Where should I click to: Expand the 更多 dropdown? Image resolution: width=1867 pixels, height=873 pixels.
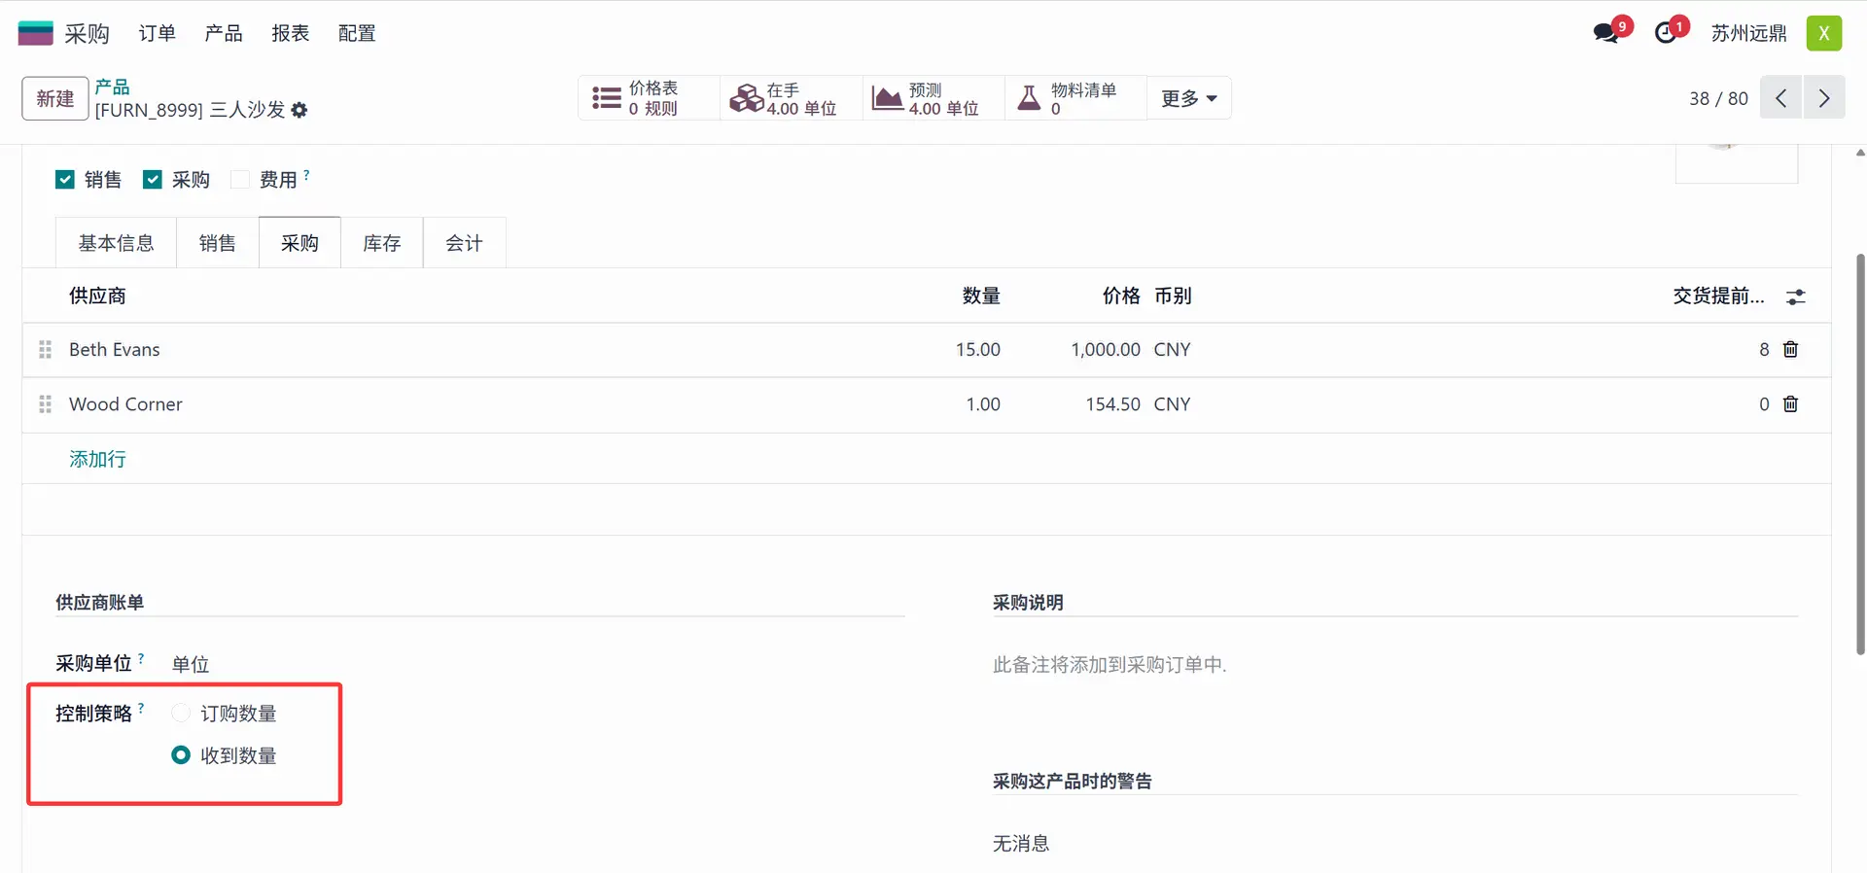1188,98
